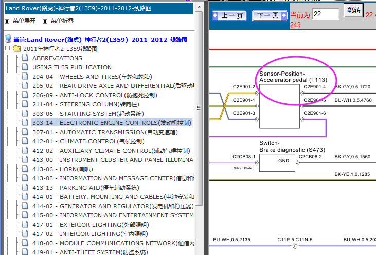Screen dimensions: 376x255
Task: Click page icon for 412-02 AUXILIARY CLIMATE CONTROL
Action: pyautogui.click(x=25, y=150)
